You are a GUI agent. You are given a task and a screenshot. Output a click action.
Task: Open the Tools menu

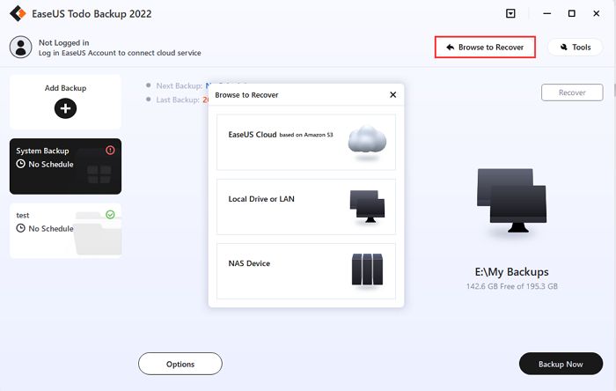[x=575, y=47]
